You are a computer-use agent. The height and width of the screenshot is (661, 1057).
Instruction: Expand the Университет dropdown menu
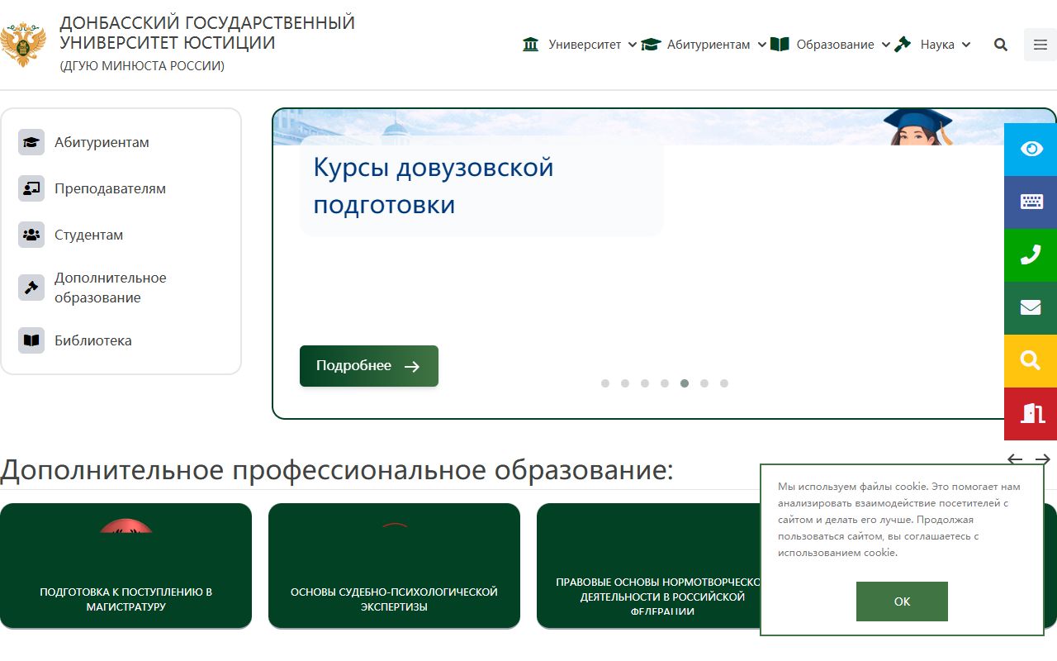click(x=633, y=45)
